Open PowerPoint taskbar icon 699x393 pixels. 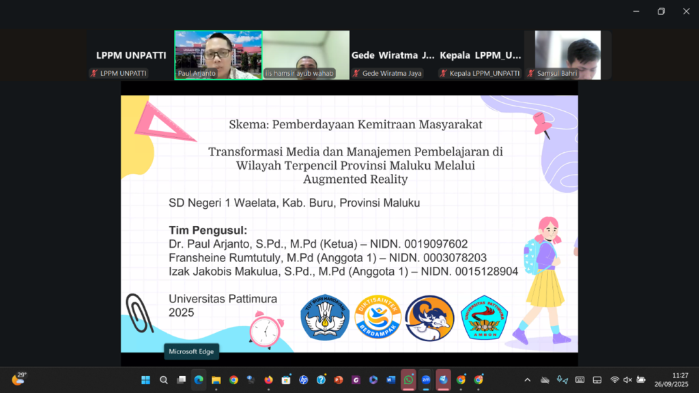pyautogui.click(x=338, y=380)
